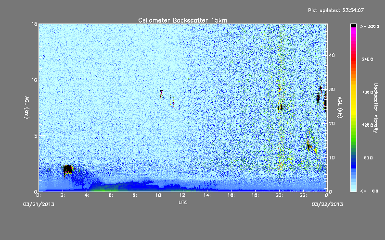Click the 10 km tick label
The height and width of the screenshot is (240, 385).
pyautogui.click(x=34, y=80)
